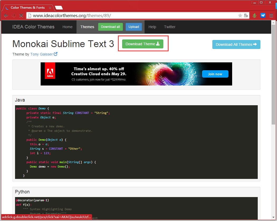This screenshot has height=221, width=277.
Task: Open the green extension icon
Action: pyautogui.click(x=254, y=16)
